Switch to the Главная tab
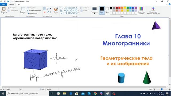The width and height of the screenshot is (171, 96). pos(11,4)
